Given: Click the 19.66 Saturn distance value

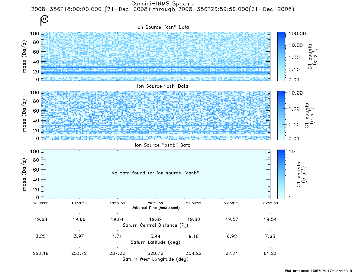Looking at the screenshot, I should point(79,219).
